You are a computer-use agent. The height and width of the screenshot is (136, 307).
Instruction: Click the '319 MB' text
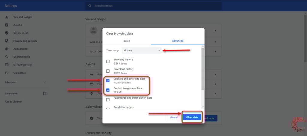[118, 92]
